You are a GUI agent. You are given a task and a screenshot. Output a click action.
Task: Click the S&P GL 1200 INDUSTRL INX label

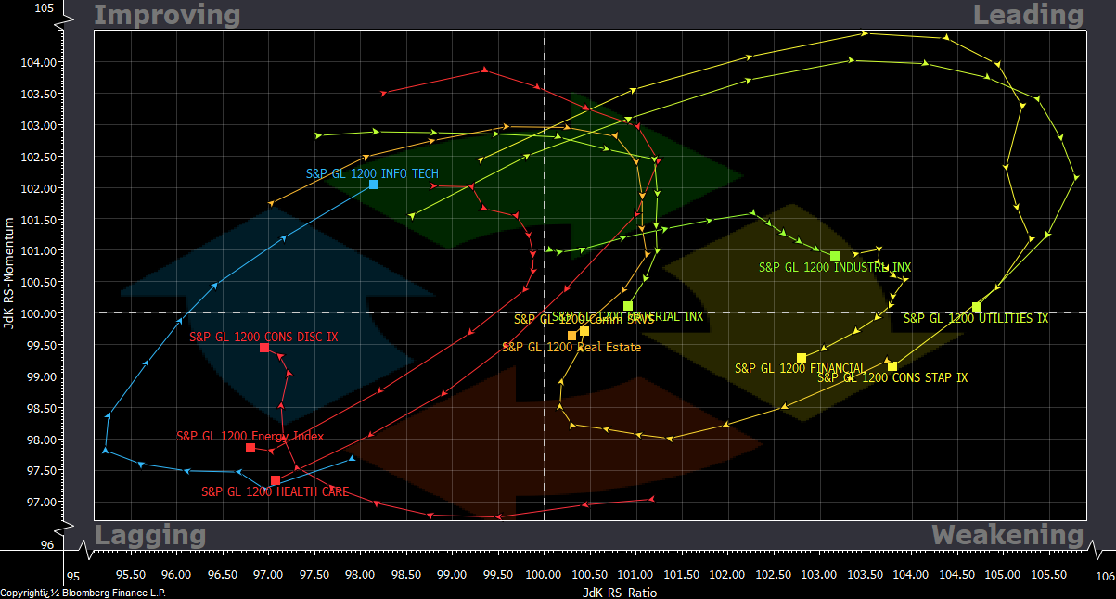(x=835, y=267)
